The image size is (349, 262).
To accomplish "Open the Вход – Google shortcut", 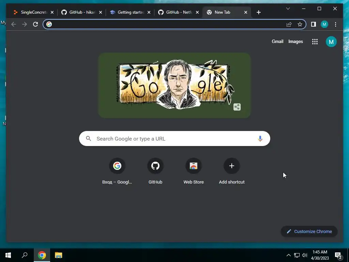I will click(117, 171).
